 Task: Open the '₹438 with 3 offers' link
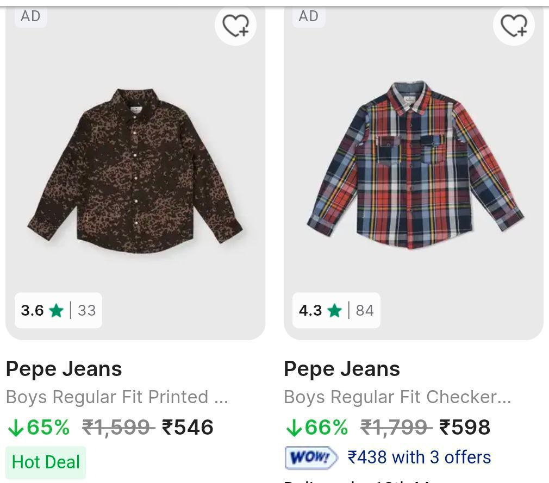pos(420,457)
